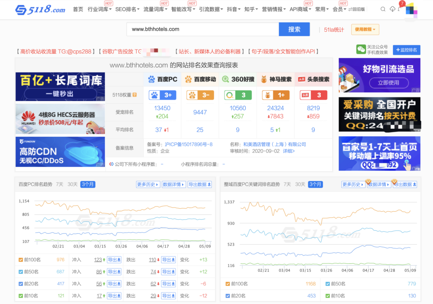The image size is (433, 304).
Task: Export 前20名 跌出 data
Action: [168, 284]
